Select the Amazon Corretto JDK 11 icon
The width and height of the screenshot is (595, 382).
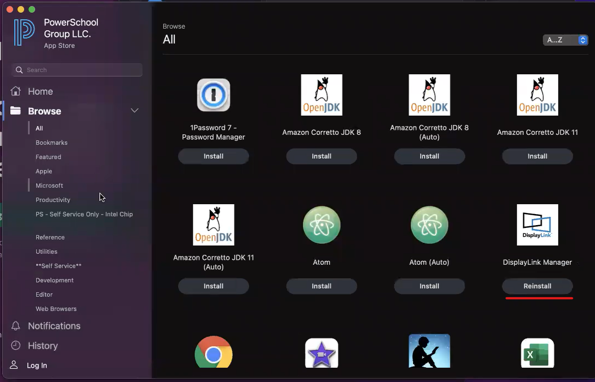tap(537, 95)
